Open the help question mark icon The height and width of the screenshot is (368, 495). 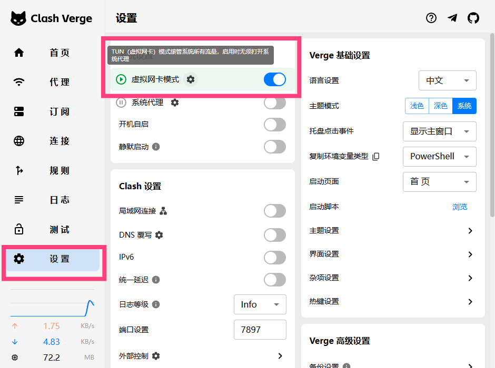tap(431, 18)
